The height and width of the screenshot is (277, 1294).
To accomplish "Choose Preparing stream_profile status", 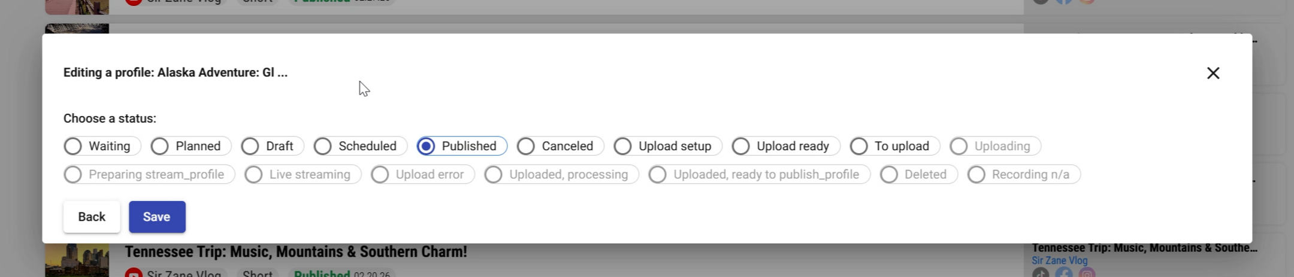I will click(x=149, y=175).
